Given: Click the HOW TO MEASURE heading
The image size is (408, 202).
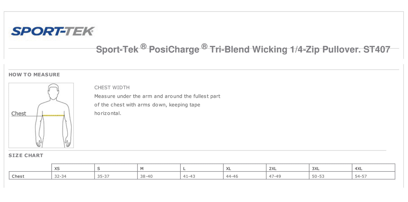Looking at the screenshot, I should pyautogui.click(x=34, y=75).
